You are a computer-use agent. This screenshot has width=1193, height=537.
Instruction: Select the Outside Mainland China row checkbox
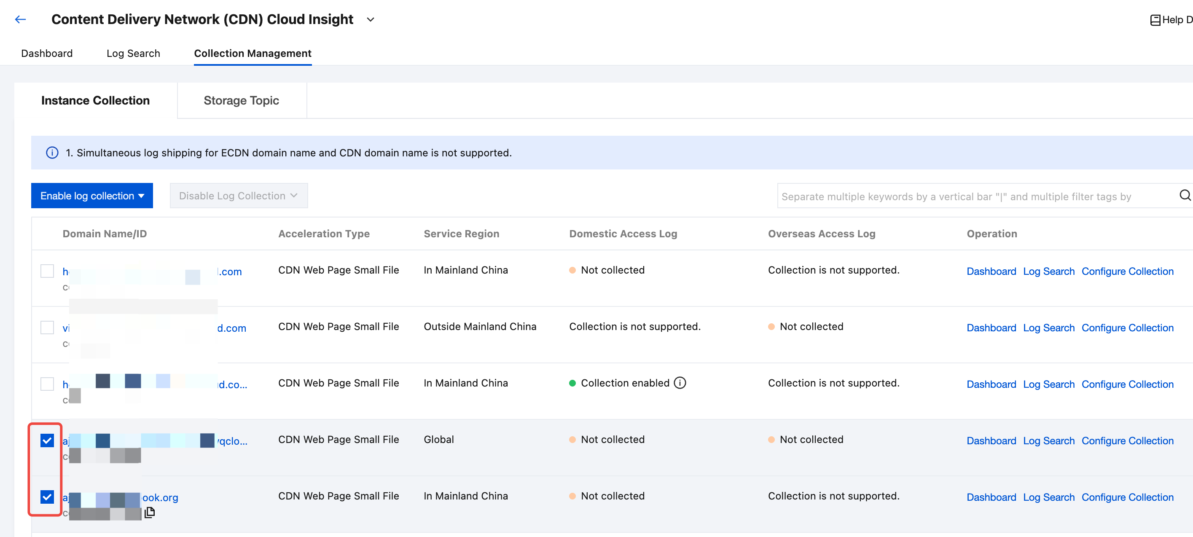coord(47,327)
